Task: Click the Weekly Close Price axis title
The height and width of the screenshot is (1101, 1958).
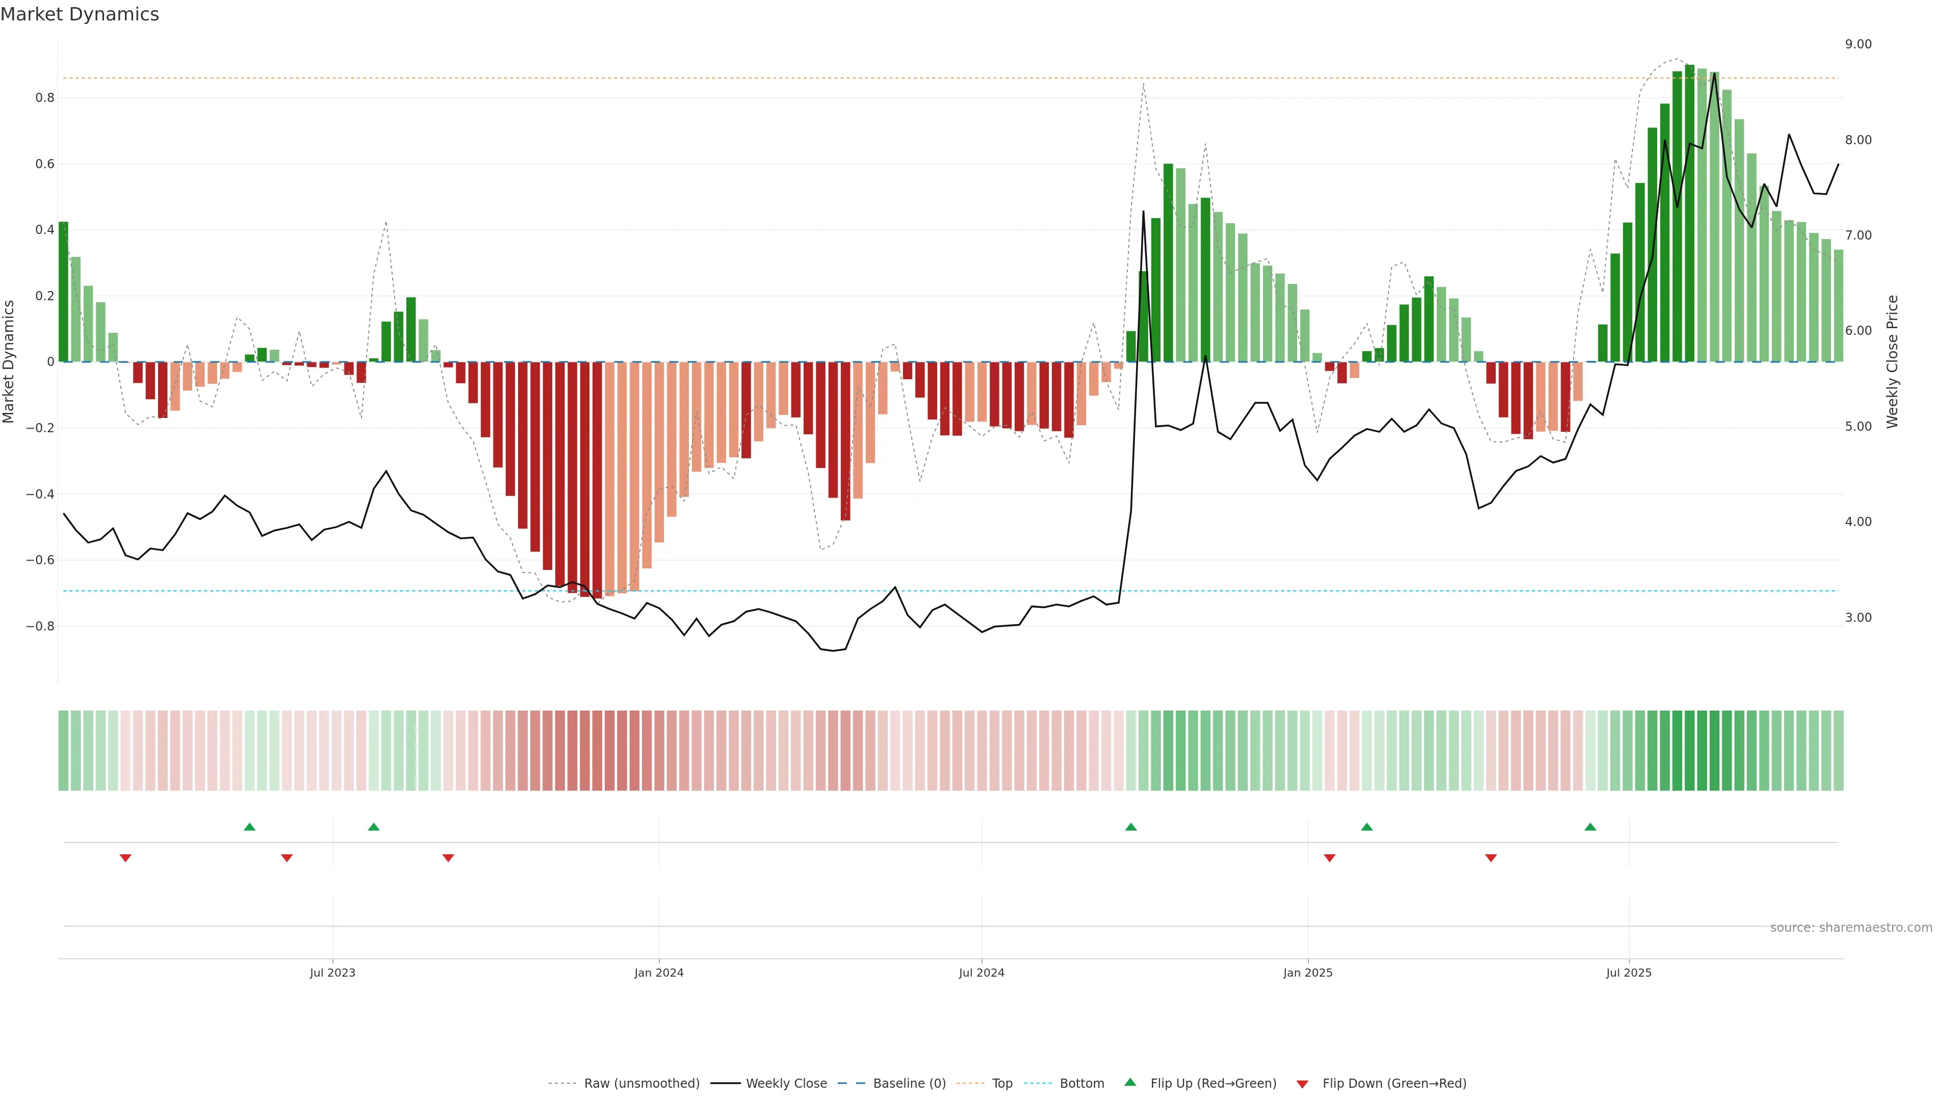Action: [1892, 362]
